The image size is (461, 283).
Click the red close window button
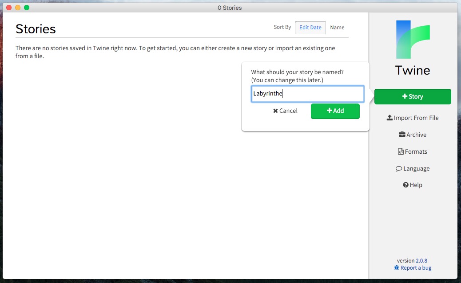(x=9, y=8)
